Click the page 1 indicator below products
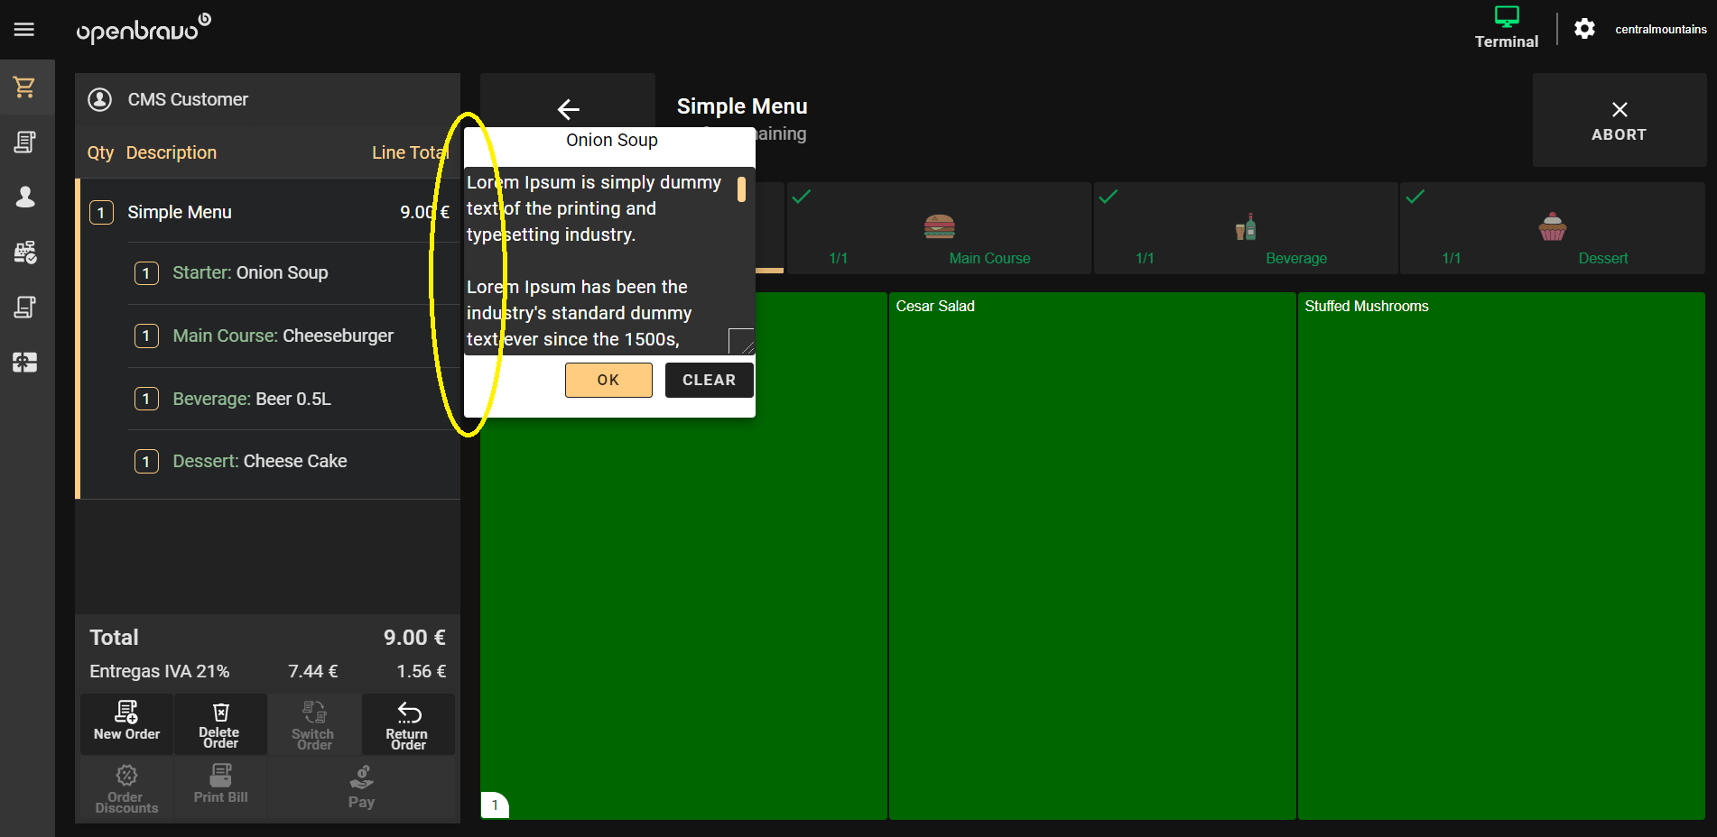This screenshot has height=837, width=1717. pyautogui.click(x=495, y=805)
